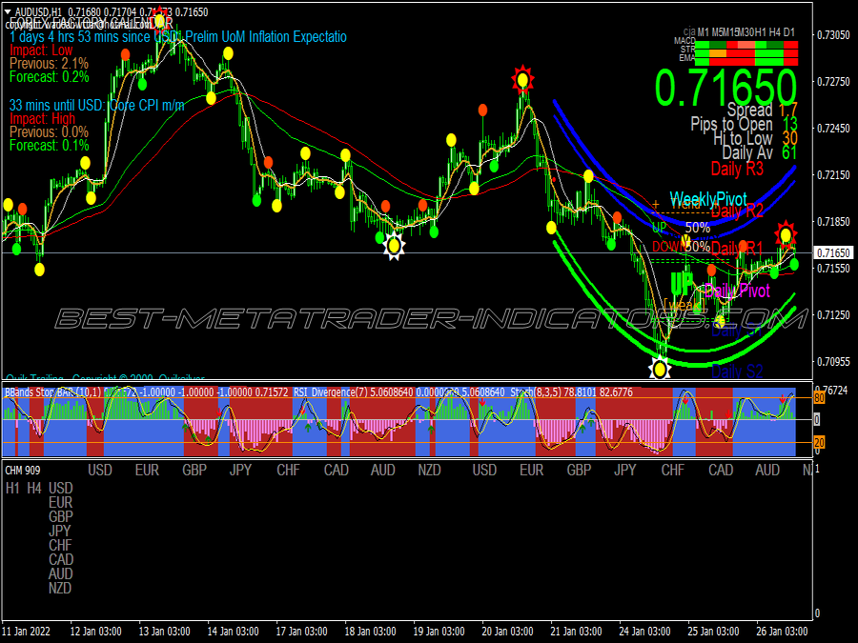Click the M1 timeframe header above the MACD grid
This screenshot has height=643, width=858.
[704, 32]
